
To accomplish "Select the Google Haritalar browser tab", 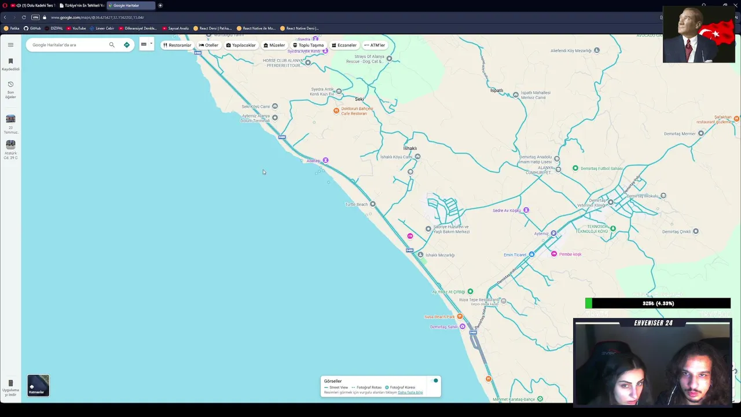I will point(131,5).
